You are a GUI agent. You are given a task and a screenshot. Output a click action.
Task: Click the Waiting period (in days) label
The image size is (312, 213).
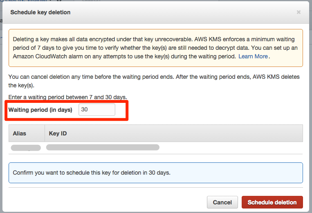40,109
